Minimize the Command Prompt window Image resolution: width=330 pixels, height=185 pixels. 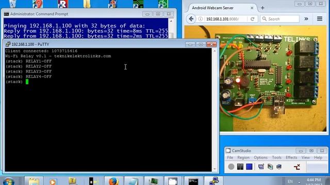[147, 14]
